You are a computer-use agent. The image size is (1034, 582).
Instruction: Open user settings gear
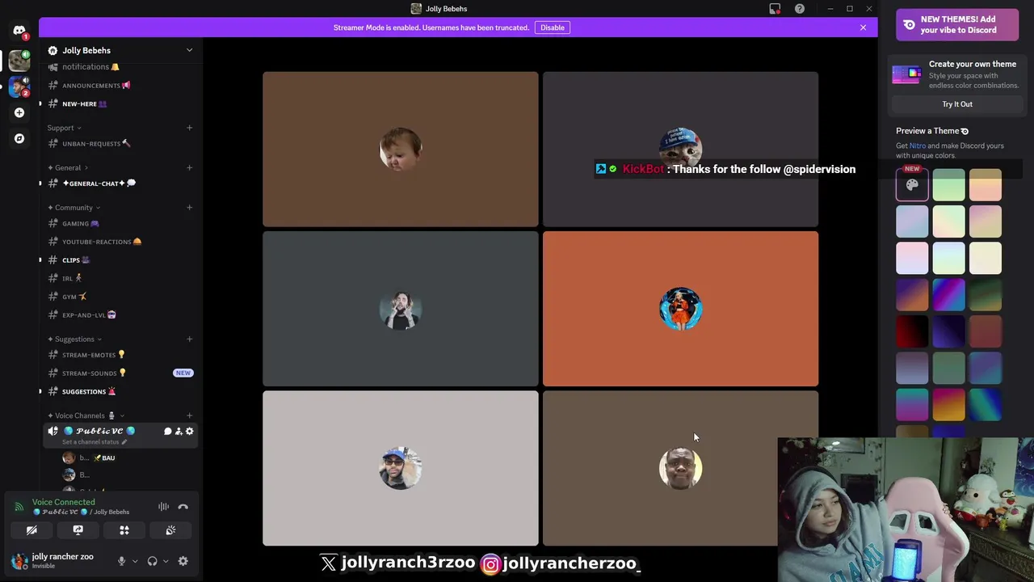[x=183, y=561]
